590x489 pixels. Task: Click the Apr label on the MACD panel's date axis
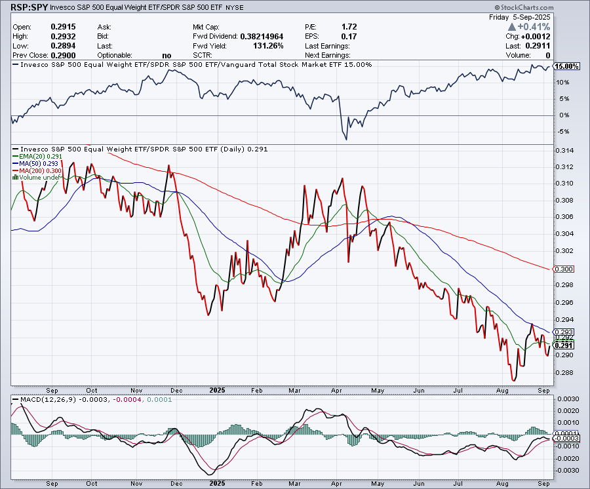[x=336, y=483]
